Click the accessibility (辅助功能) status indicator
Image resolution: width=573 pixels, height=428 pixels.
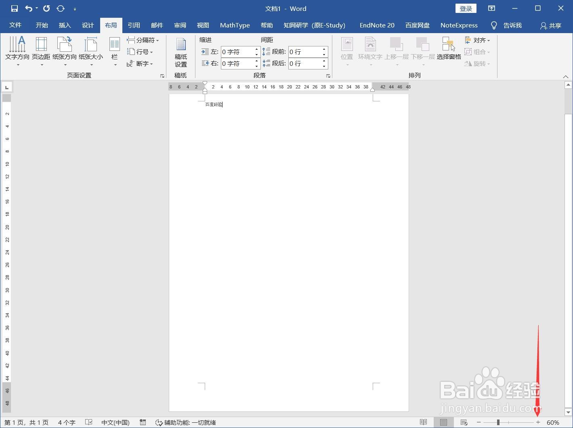click(186, 422)
